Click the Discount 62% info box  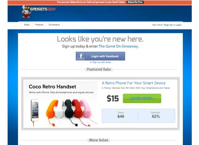click(156, 115)
